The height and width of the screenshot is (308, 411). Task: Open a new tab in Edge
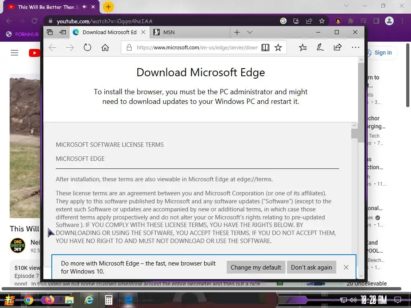click(x=237, y=32)
